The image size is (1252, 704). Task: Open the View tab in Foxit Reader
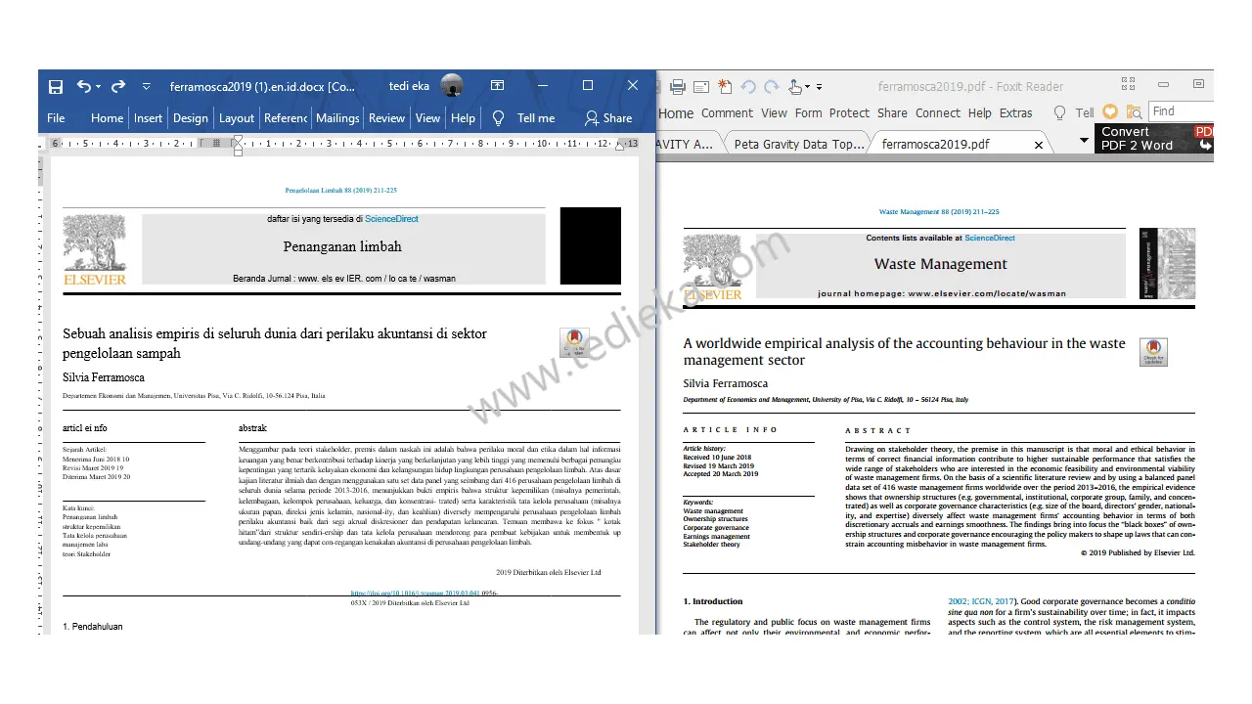tap(774, 113)
